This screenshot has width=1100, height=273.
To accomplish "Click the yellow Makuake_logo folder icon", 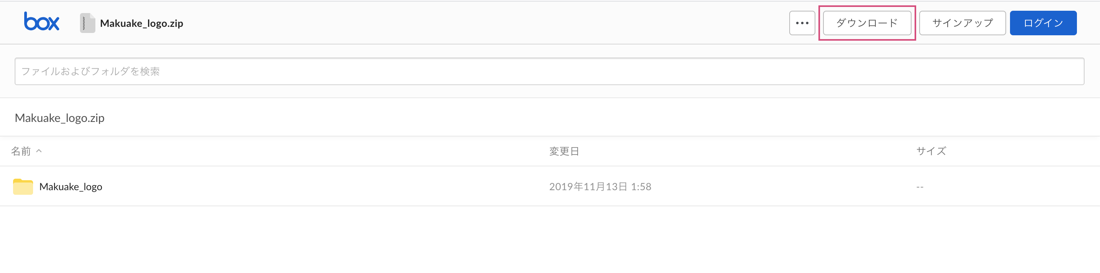I will pos(23,187).
